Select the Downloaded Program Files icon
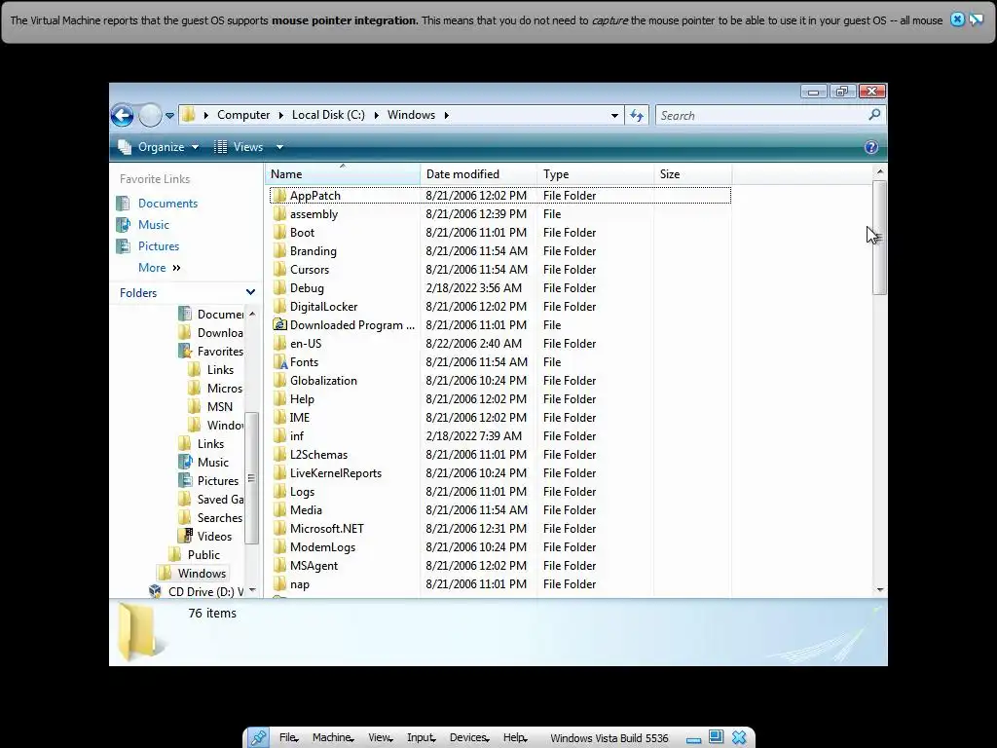 (x=279, y=324)
